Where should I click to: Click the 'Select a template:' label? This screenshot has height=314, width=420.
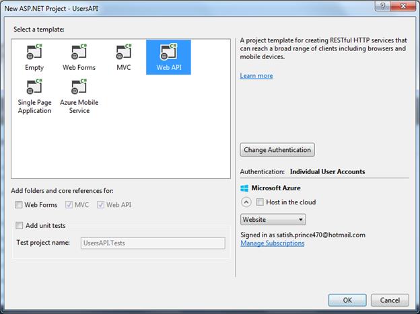[39, 30]
